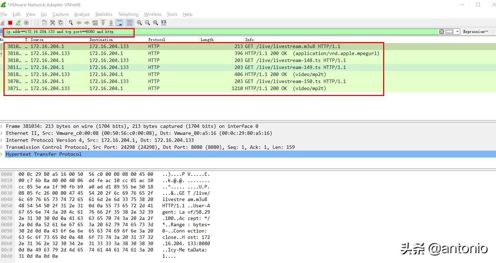
Task: Jump to the last packet
Action: pyautogui.click(x=111, y=23)
